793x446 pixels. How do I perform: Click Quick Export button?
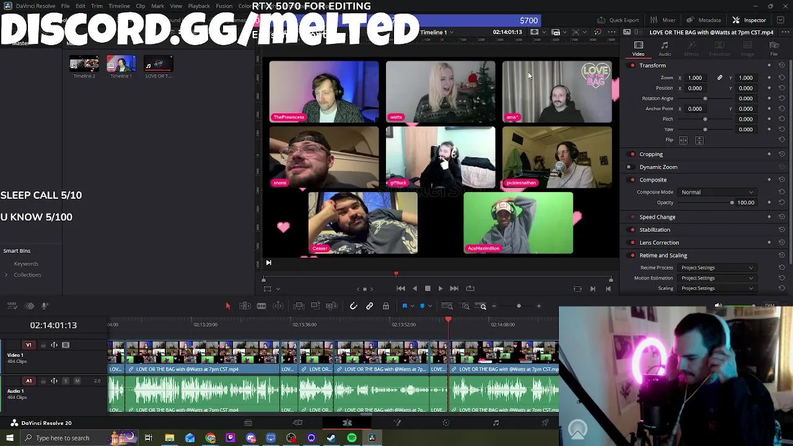pyautogui.click(x=618, y=20)
